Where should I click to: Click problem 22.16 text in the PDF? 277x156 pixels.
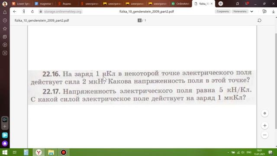coord(142,78)
